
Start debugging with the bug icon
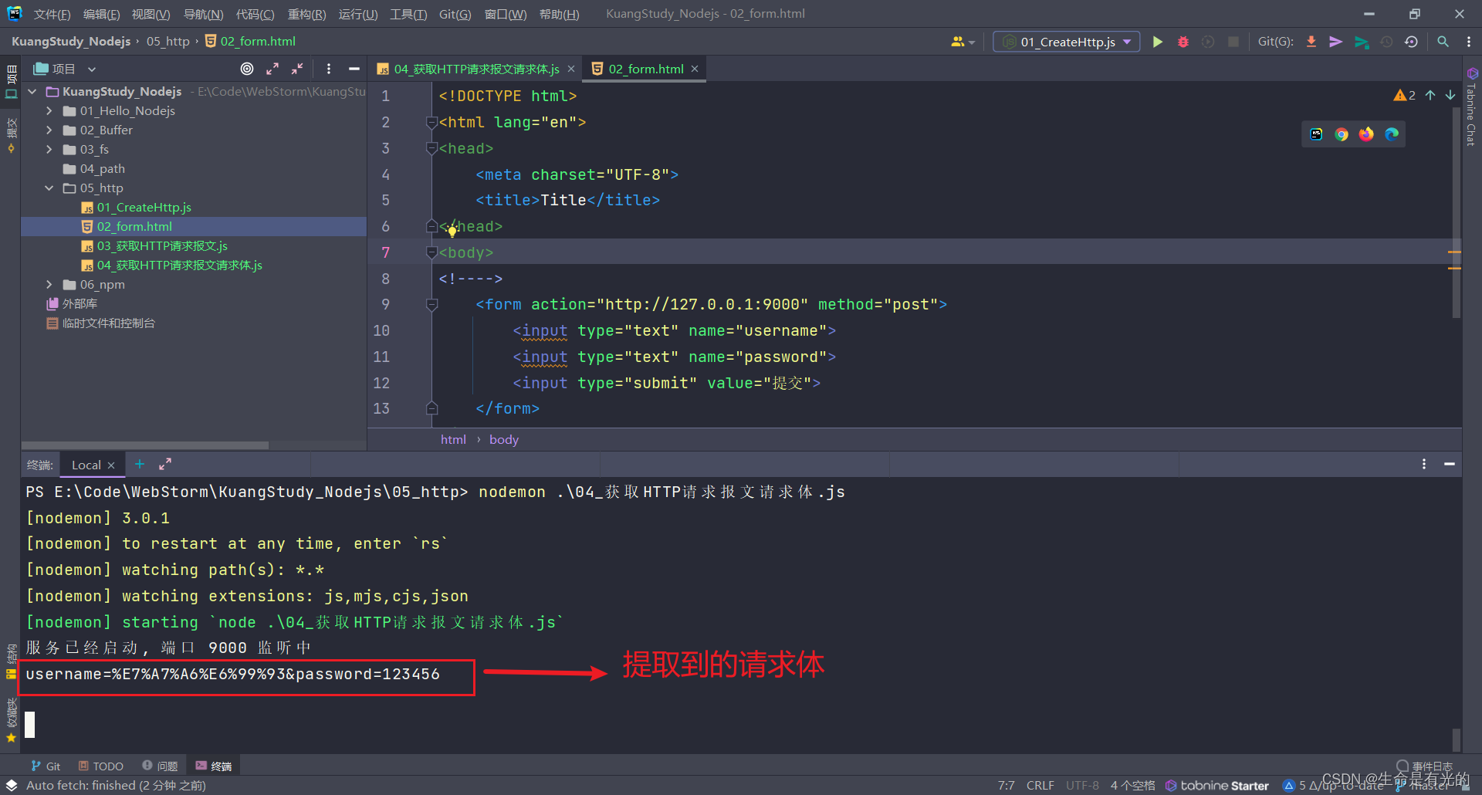pos(1183,42)
